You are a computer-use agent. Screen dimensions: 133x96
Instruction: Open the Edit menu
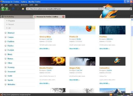(6, 5)
